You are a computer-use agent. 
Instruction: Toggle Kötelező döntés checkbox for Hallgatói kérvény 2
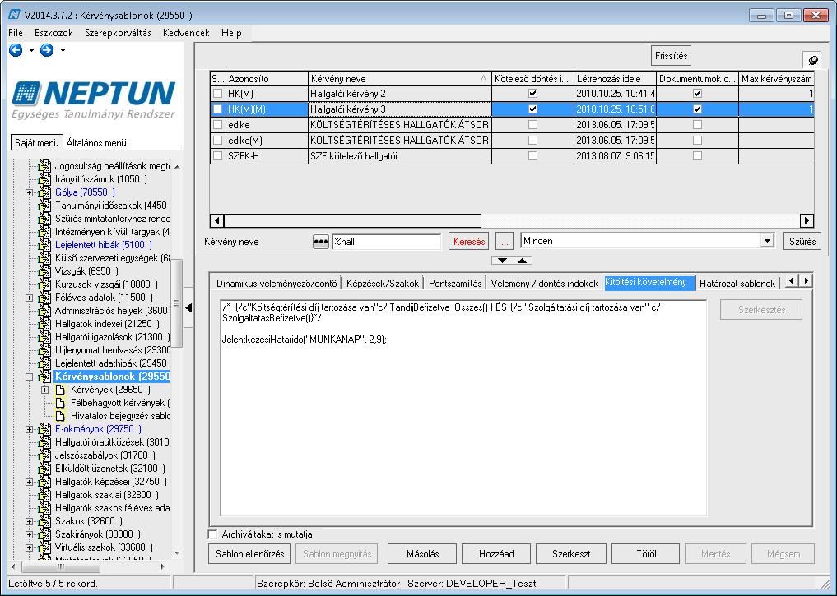[x=532, y=93]
